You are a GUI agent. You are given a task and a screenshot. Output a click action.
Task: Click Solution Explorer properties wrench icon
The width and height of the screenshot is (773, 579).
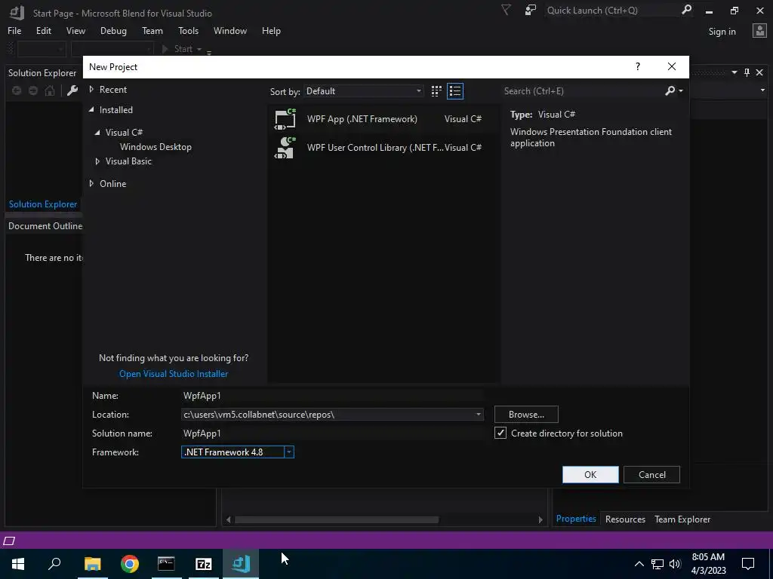coord(72,90)
